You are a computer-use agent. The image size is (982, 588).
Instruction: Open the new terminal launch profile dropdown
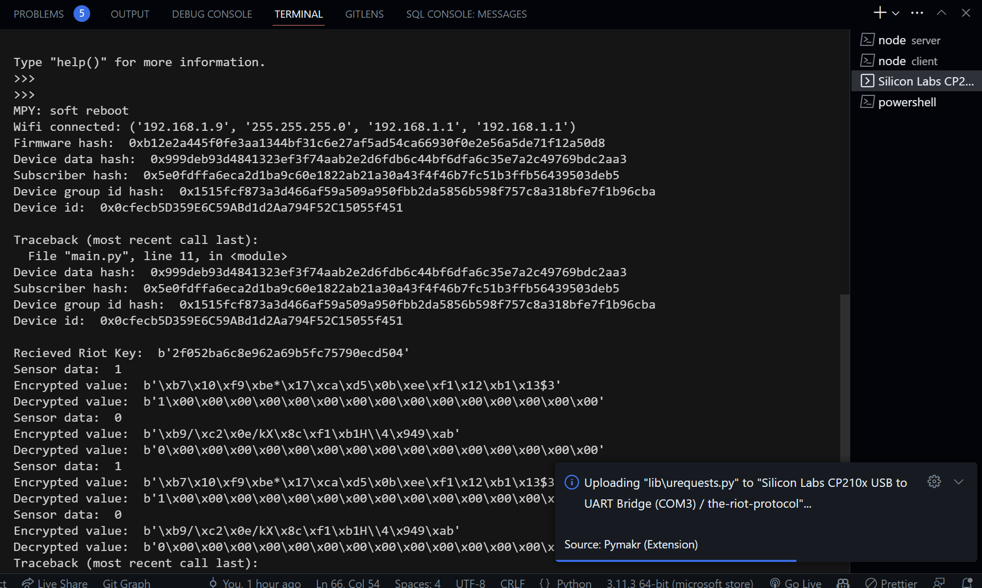(895, 14)
